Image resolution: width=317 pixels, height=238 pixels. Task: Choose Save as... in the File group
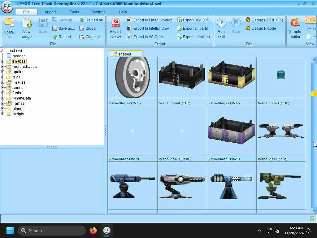pos(63,28)
